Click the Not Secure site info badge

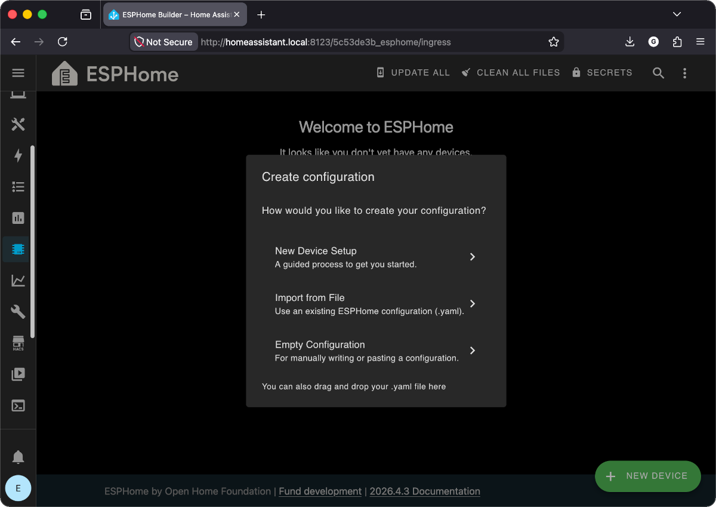(x=164, y=42)
